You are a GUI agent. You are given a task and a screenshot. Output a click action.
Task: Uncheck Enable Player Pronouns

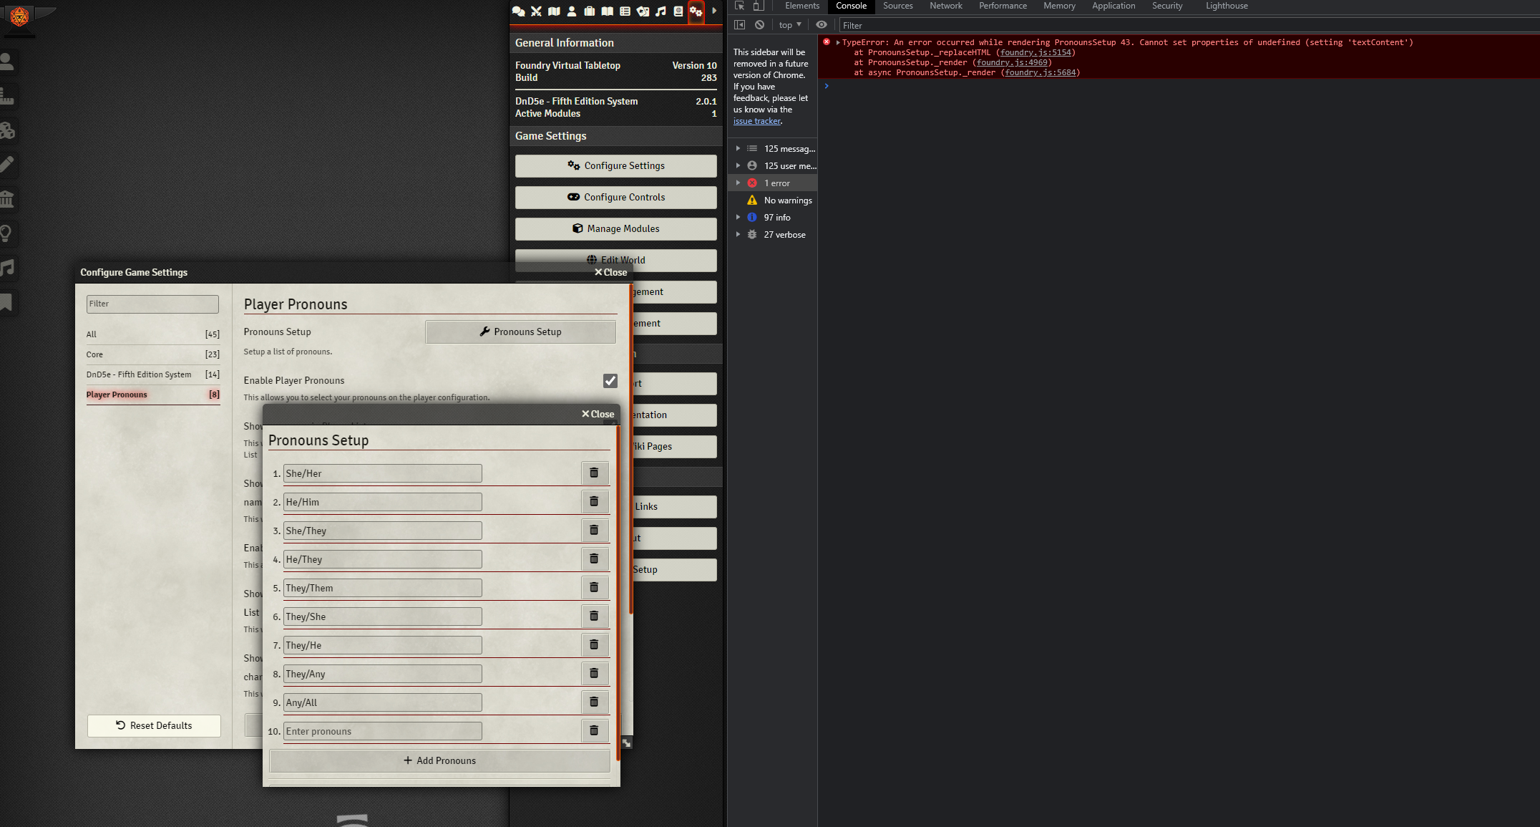pos(610,380)
